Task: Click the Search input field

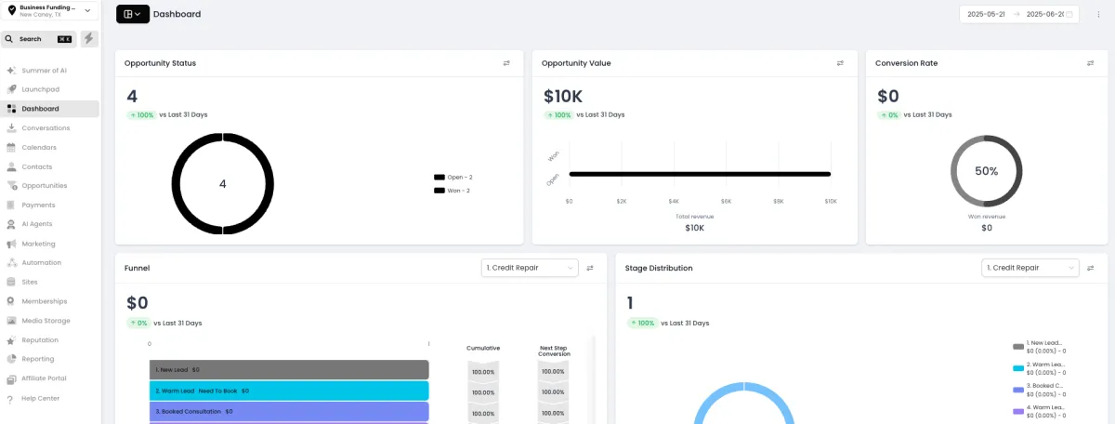Action: 38,39
